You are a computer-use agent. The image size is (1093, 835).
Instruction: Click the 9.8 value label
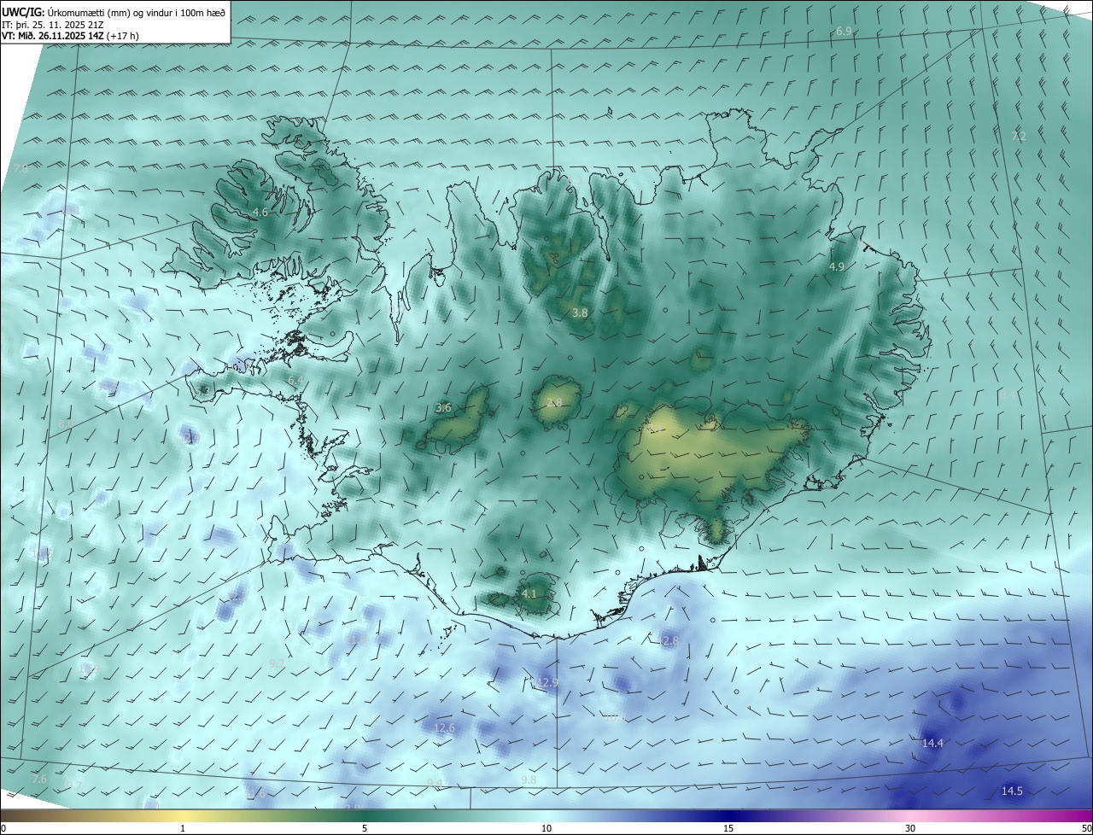(529, 780)
